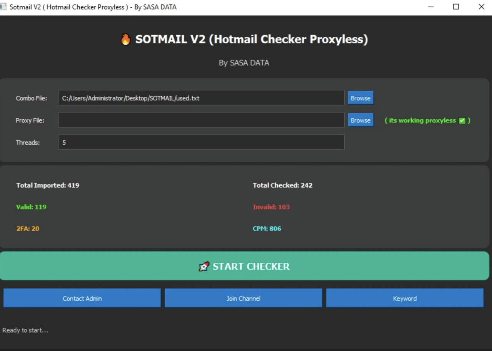Click the 'Threads:' label
Image resolution: width=492 pixels, height=351 pixels.
coord(28,142)
